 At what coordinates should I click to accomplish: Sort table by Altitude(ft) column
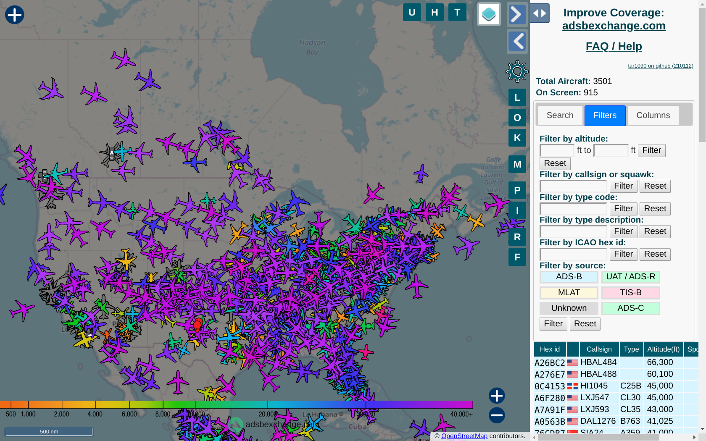tap(663, 349)
